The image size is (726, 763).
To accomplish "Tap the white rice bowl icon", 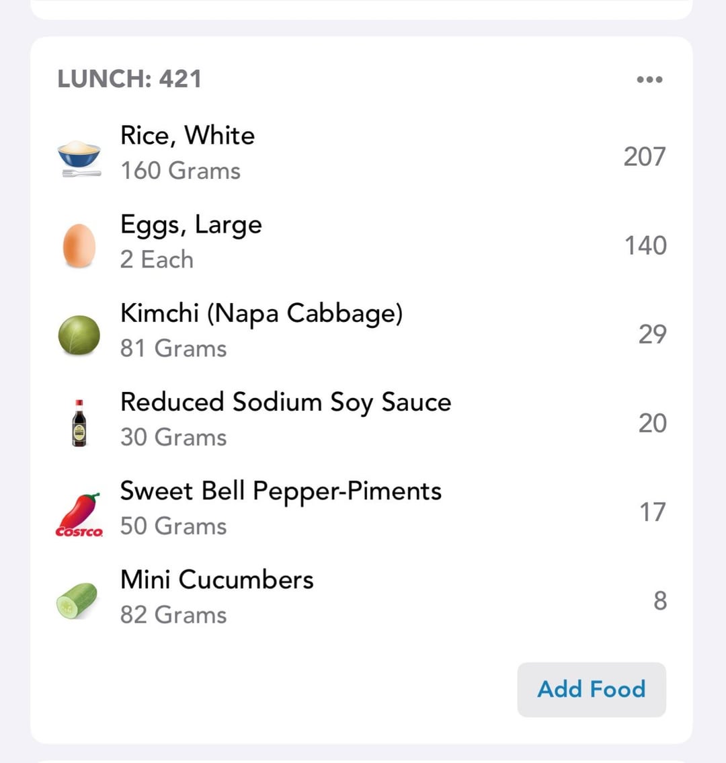I will (79, 157).
